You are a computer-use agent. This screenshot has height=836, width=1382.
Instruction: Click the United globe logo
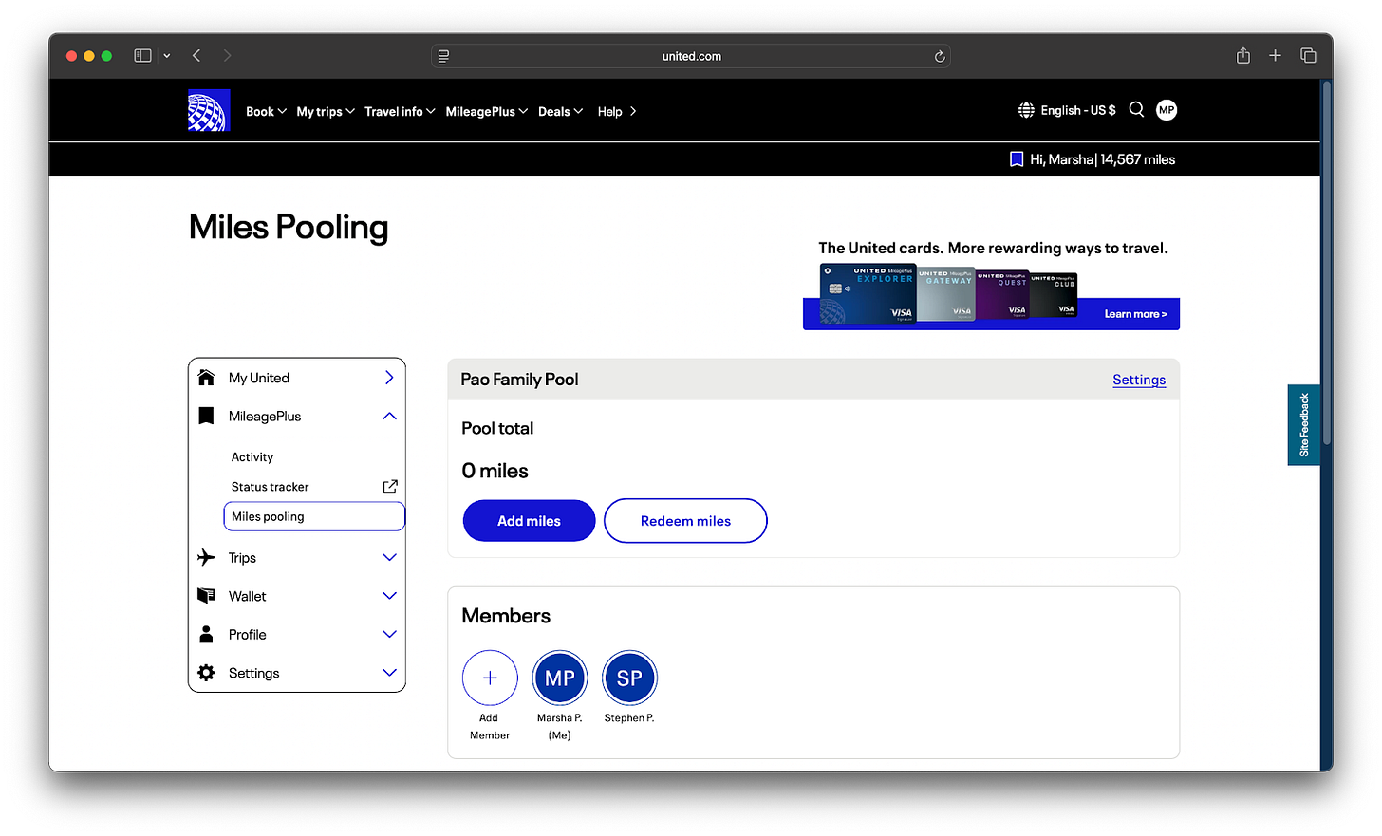click(x=209, y=110)
